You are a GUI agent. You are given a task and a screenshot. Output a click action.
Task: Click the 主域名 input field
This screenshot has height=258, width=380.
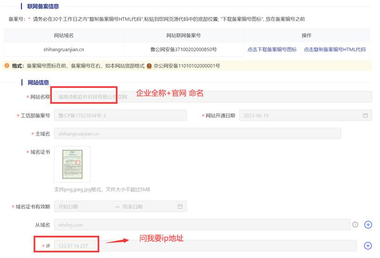pyautogui.click(x=197, y=134)
